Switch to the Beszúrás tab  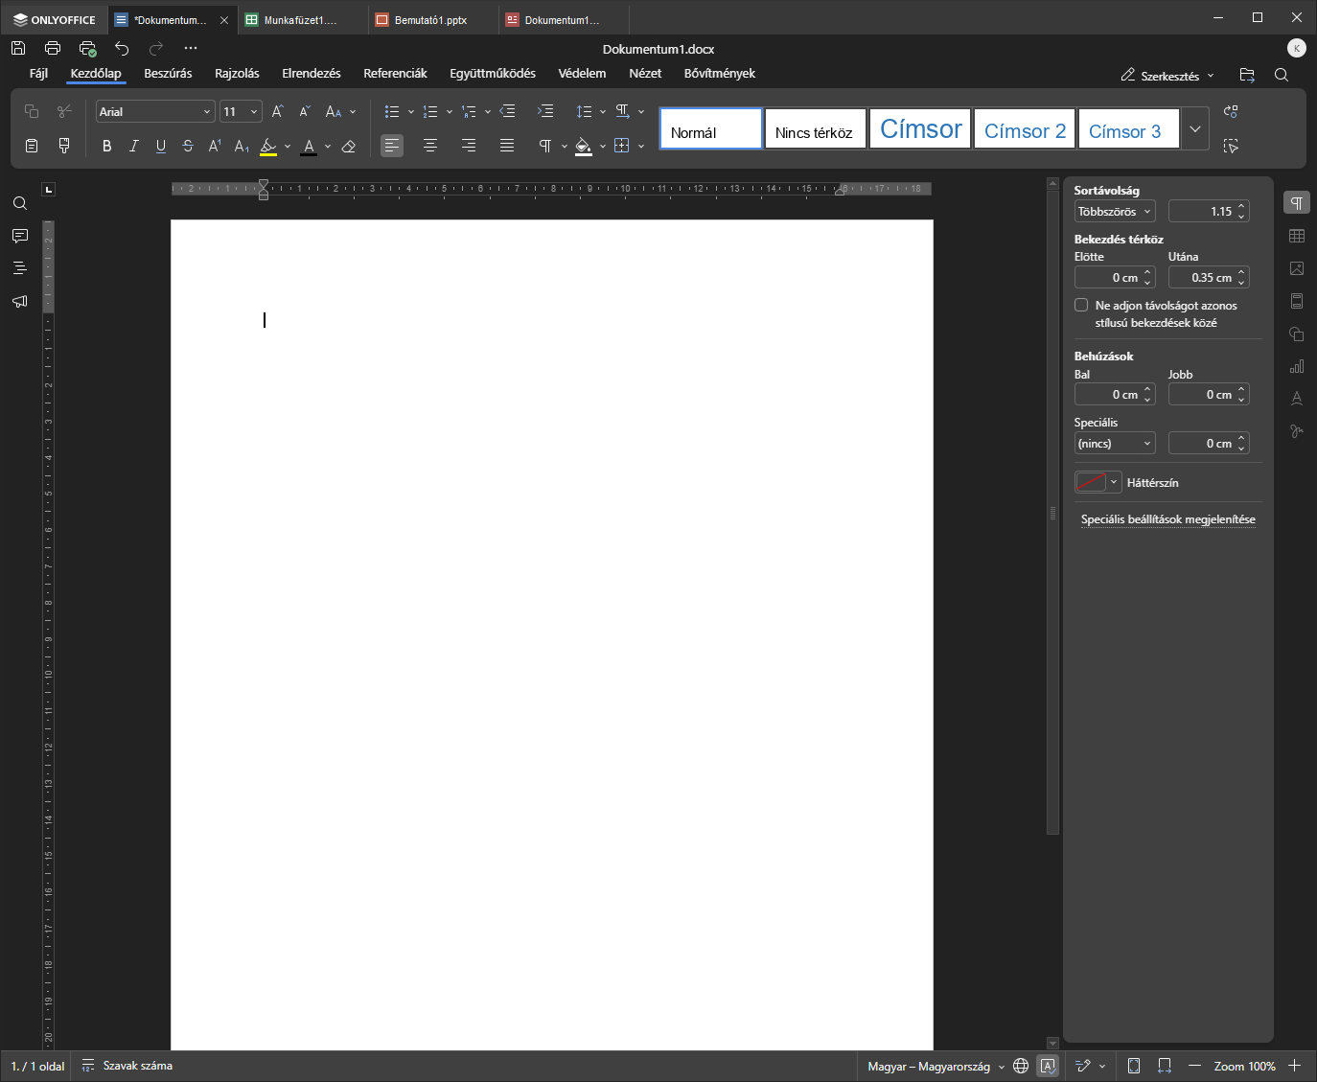168,74
